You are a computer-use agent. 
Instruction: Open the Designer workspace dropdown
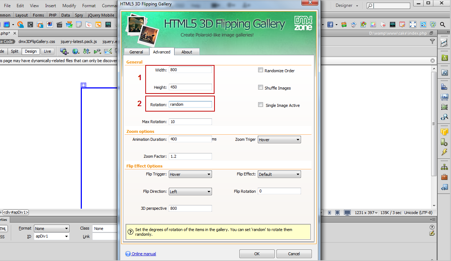tap(347, 5)
